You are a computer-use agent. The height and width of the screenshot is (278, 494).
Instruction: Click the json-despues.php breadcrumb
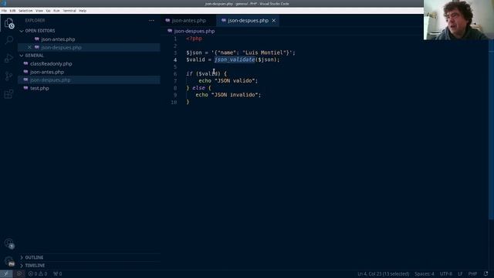click(195, 31)
